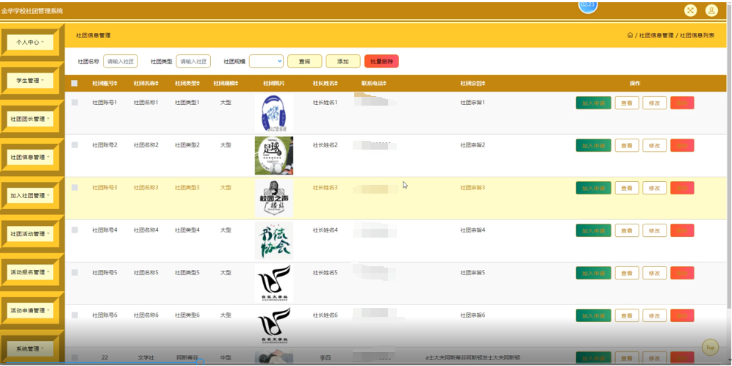Click the 中型 size cell
Image resolution: width=732 pixels, height=366 pixels.
(226, 358)
